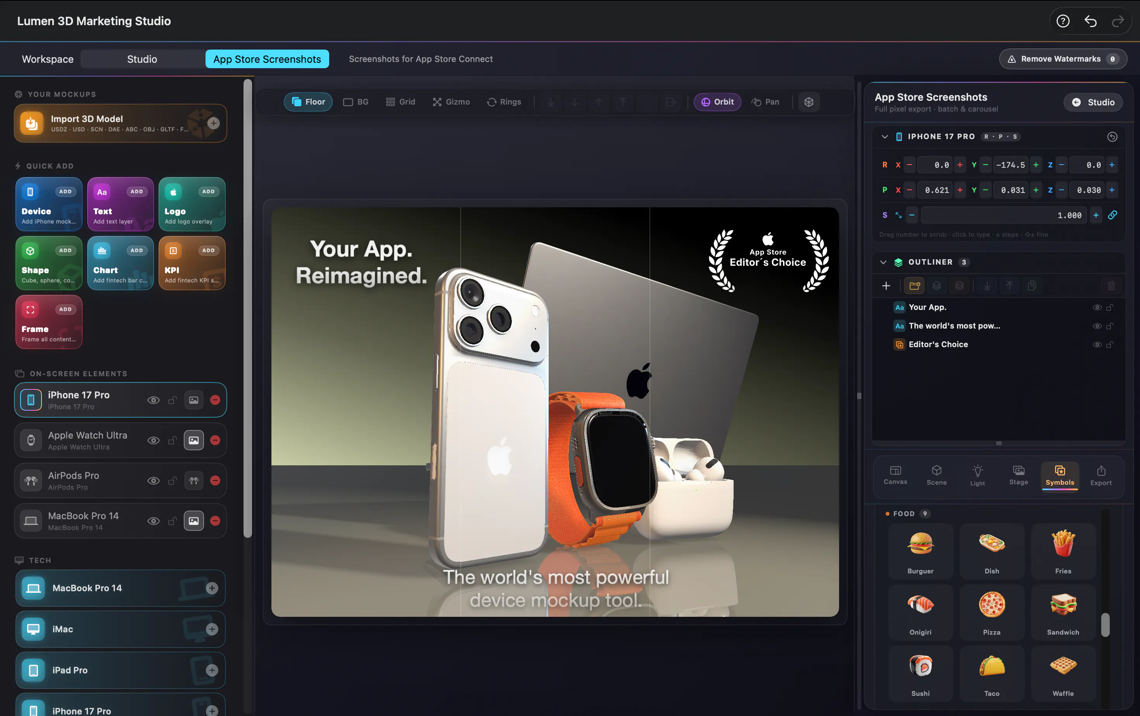Screen dimensions: 1140x716
Task: Toggle visibility of MacBook Pro 14 element
Action: pos(153,521)
